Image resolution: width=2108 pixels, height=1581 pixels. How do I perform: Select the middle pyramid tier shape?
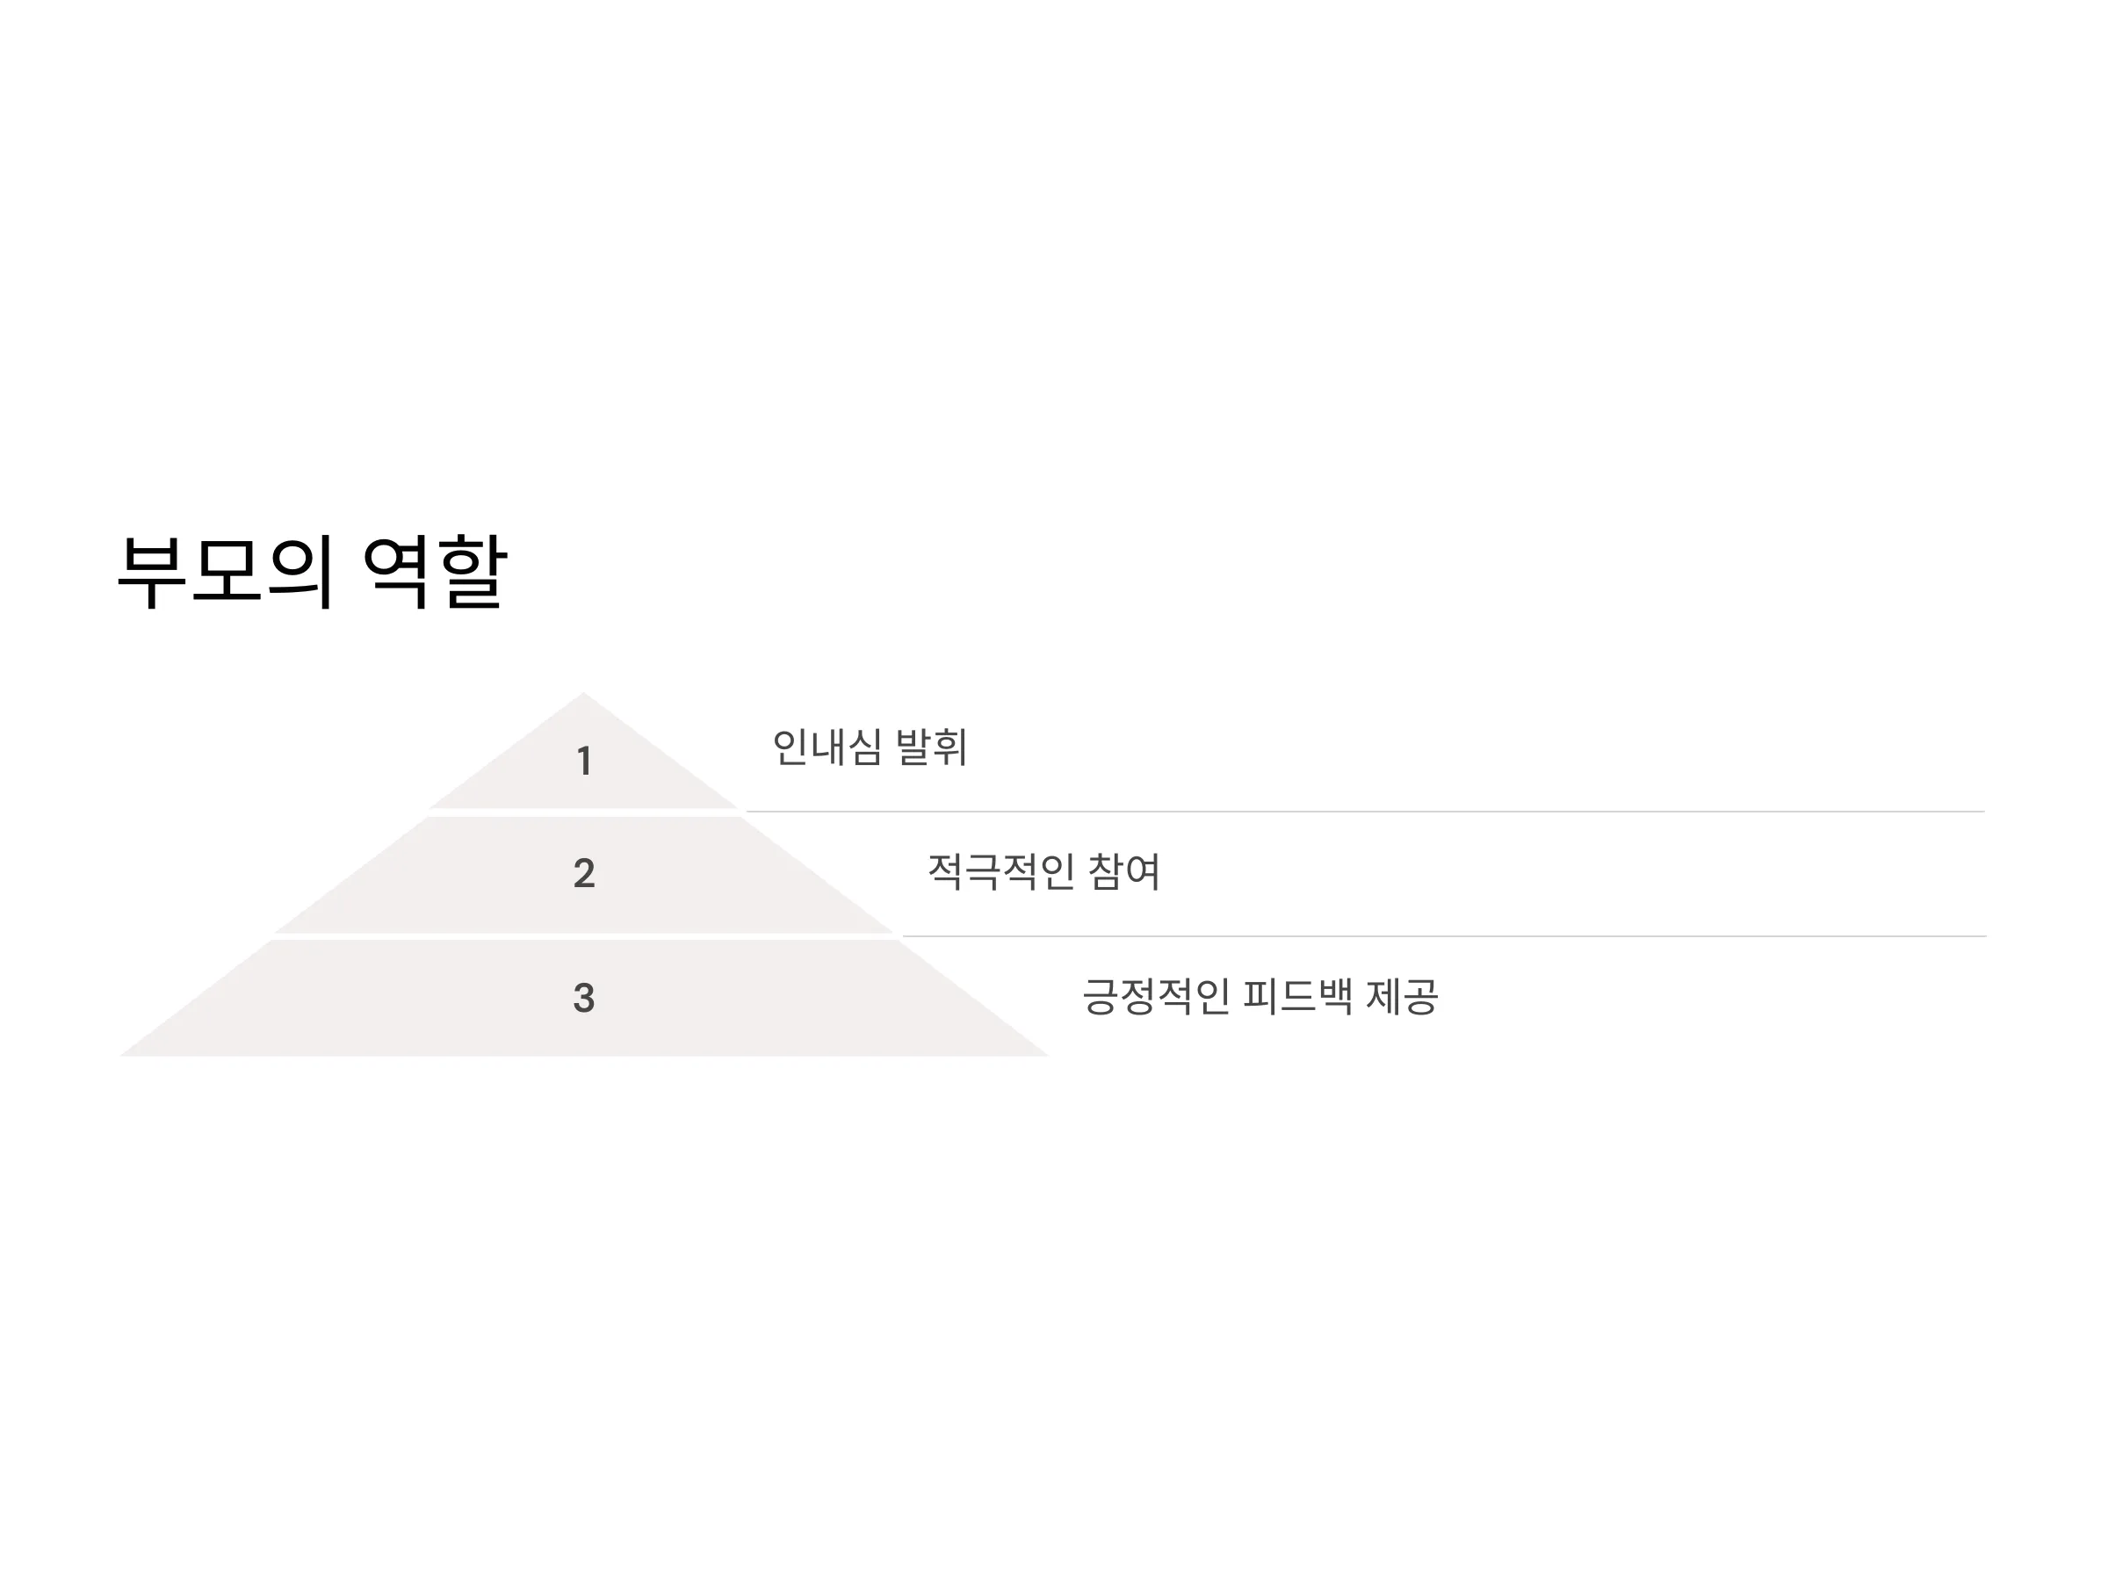pyautogui.click(x=583, y=875)
